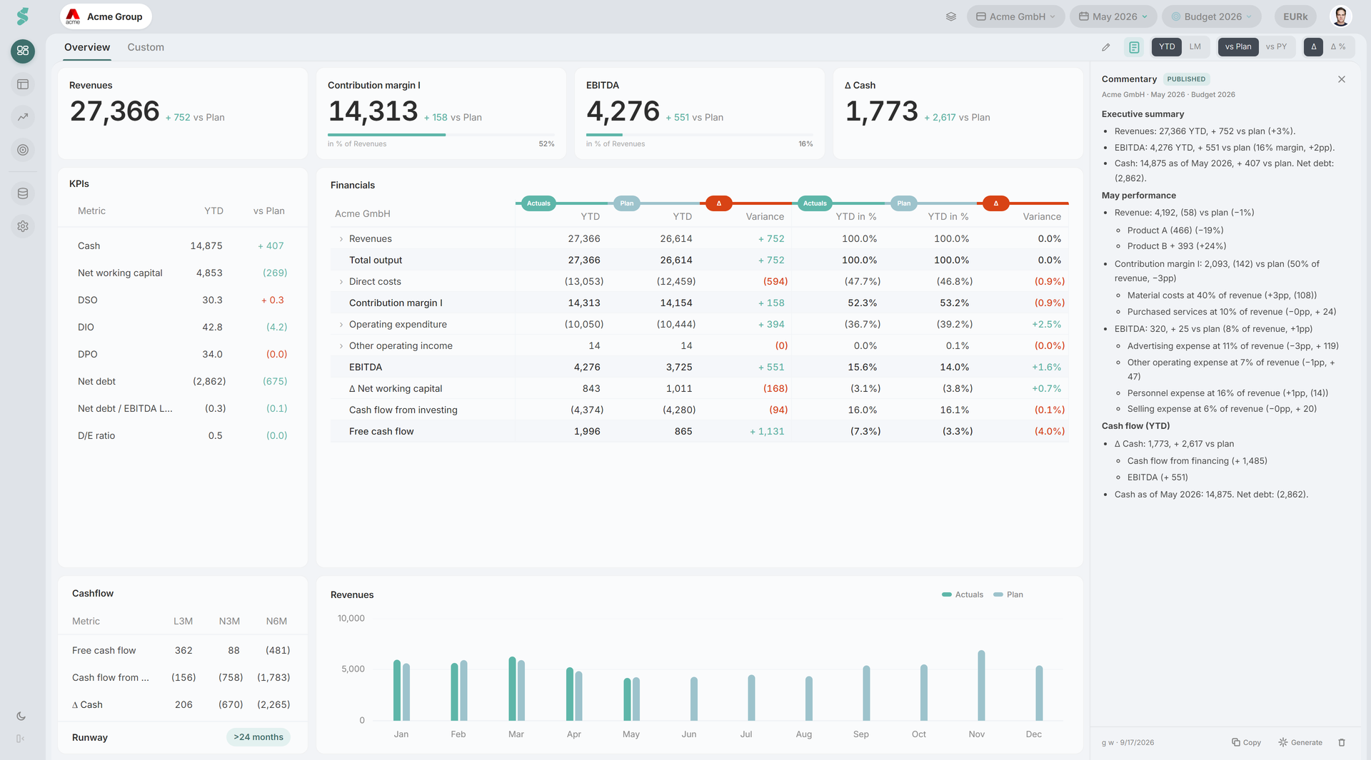Click the EBITDA percent of revenues bar
The height and width of the screenshot is (760, 1371).
click(700, 135)
